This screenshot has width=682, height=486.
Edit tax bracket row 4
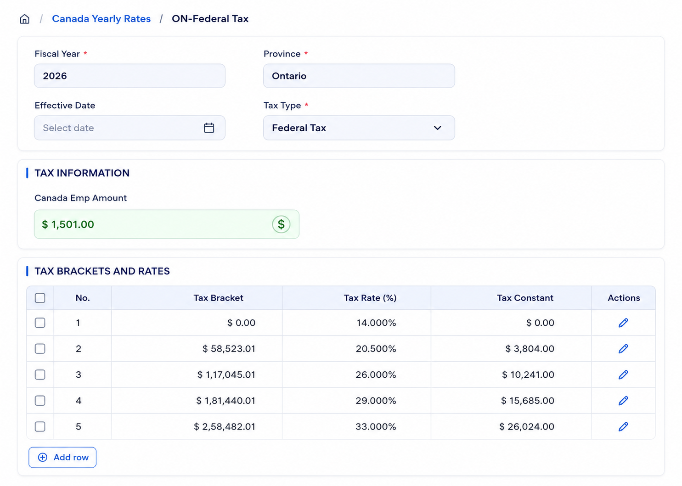pos(623,401)
